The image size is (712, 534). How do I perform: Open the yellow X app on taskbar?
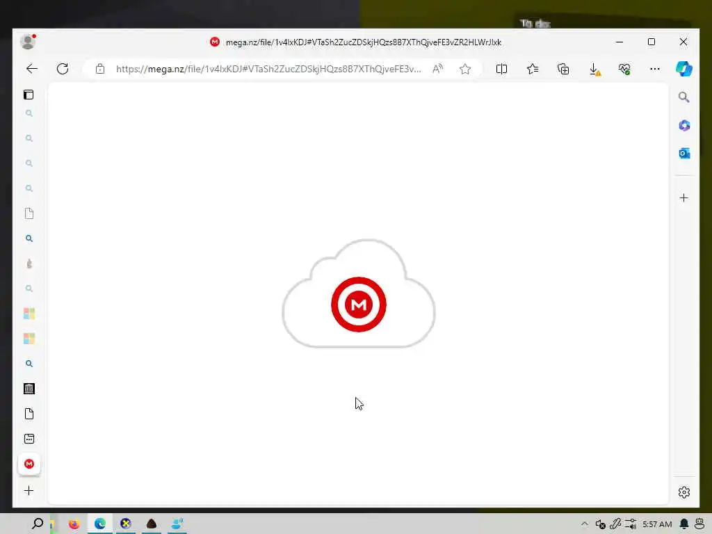click(126, 524)
